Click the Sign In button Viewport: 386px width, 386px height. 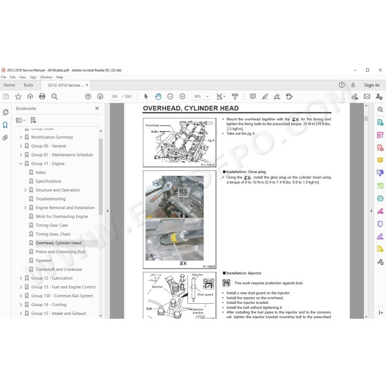tap(372, 85)
